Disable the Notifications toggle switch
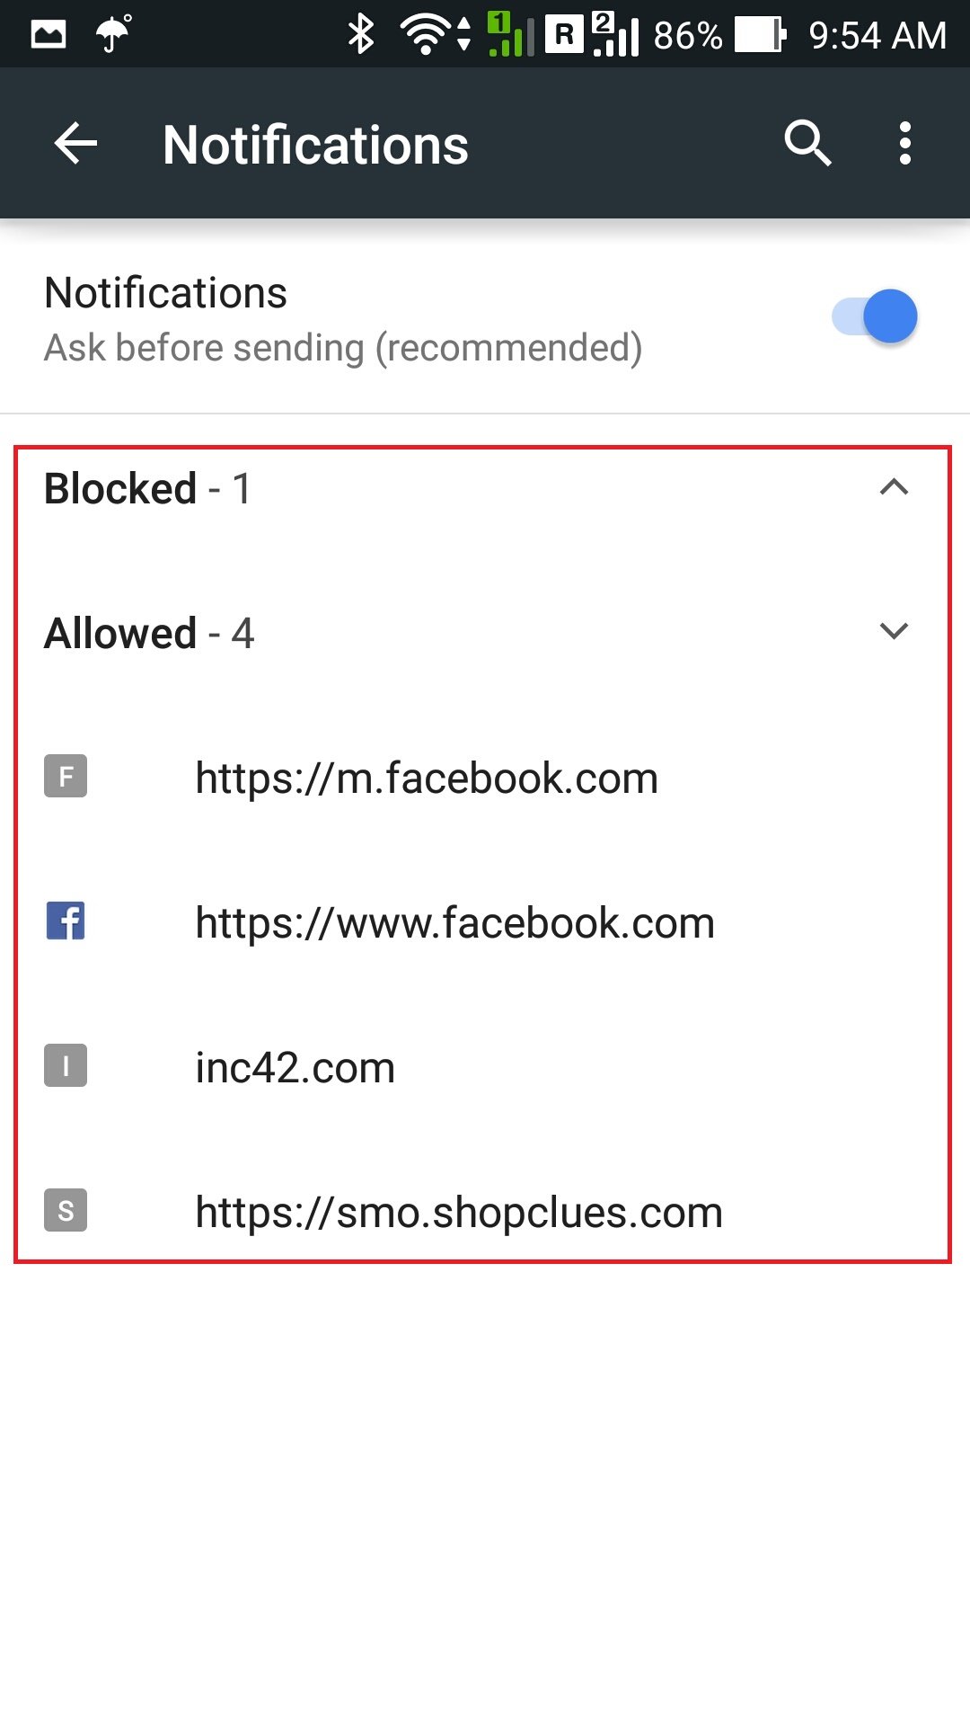Image resolution: width=970 pixels, height=1726 pixels. (x=876, y=316)
